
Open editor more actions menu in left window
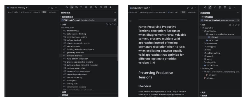pos(56,8)
